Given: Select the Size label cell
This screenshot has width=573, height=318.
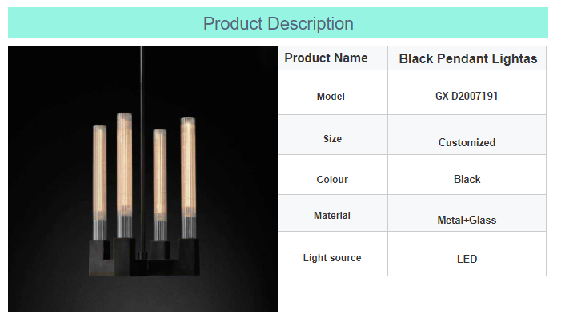Looking at the screenshot, I should (333, 135).
